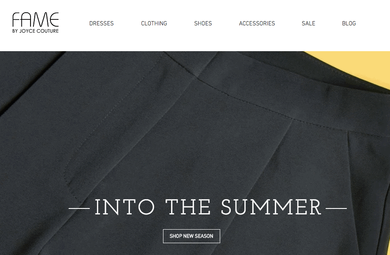The image size is (390, 255).
Task: Click the line left of INTO
Action: tap(79, 208)
